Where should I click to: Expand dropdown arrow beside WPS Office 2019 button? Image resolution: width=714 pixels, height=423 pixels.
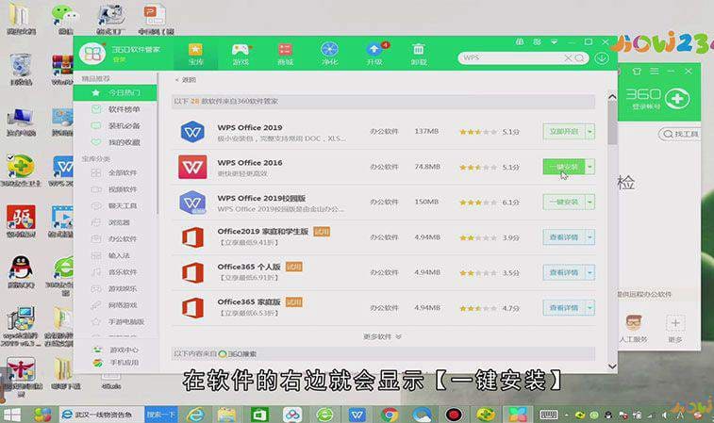(x=589, y=132)
